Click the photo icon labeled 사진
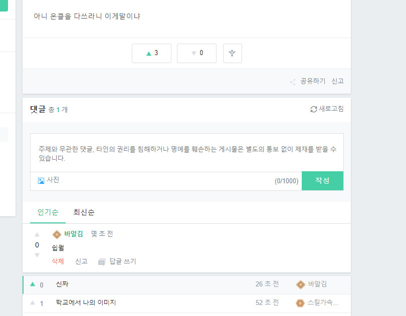Screen dimensions: 406x316 (41, 181)
